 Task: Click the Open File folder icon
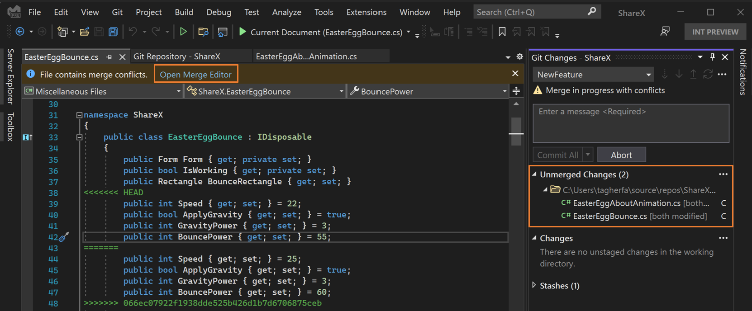point(85,32)
